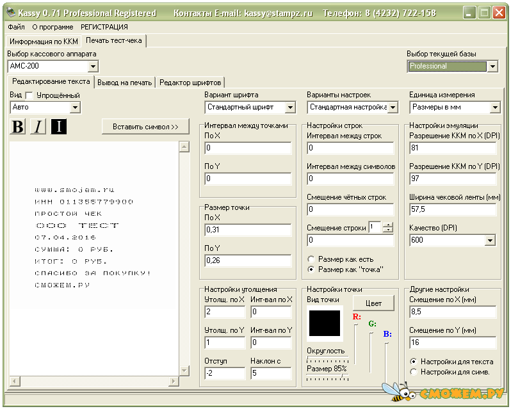The height and width of the screenshot is (409, 511).
Task: Expand the Professional base selection dropdown
Action: 492,67
